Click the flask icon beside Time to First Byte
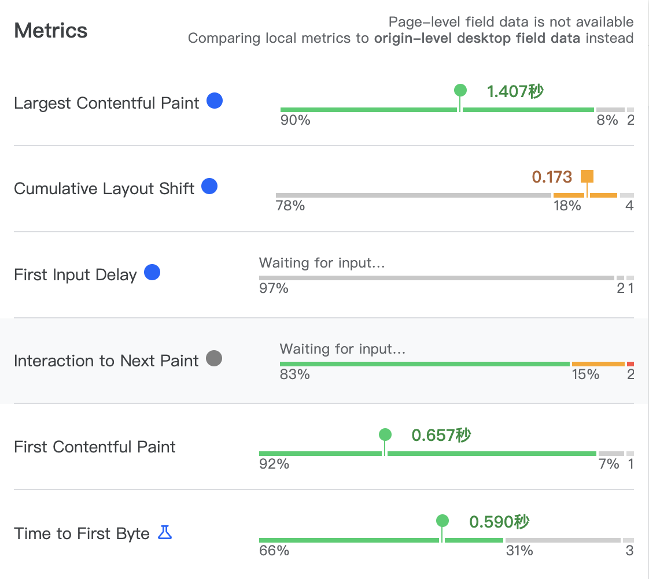The width and height of the screenshot is (649, 579). (165, 533)
